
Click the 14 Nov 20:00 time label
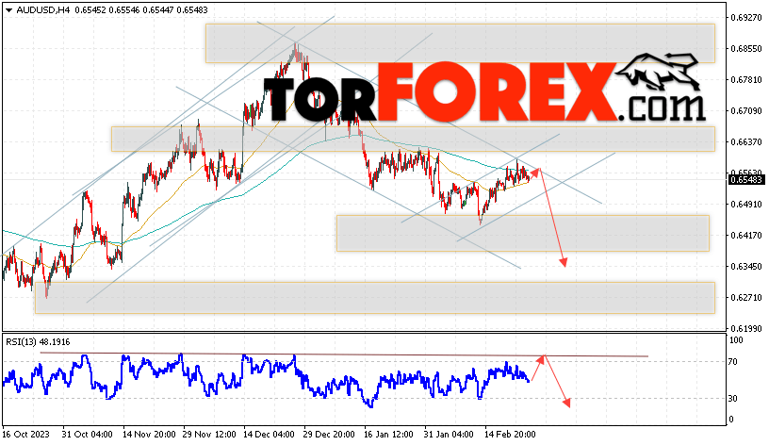(149, 435)
